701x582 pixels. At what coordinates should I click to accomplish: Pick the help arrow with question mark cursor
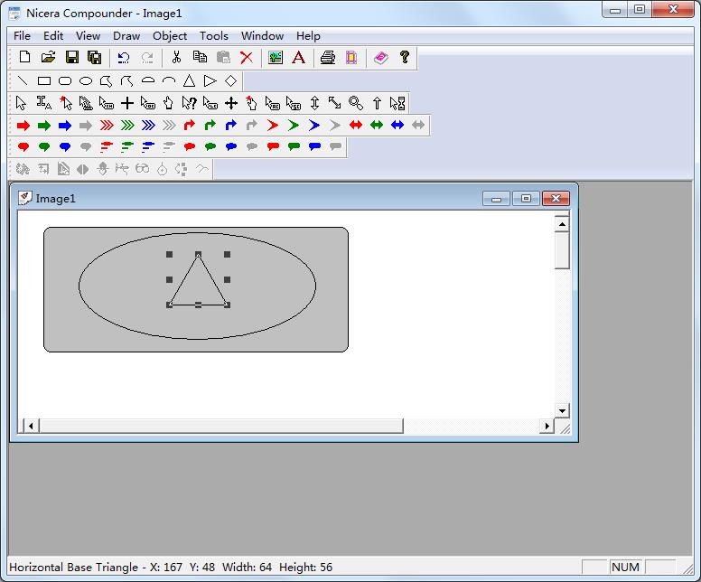click(x=189, y=103)
